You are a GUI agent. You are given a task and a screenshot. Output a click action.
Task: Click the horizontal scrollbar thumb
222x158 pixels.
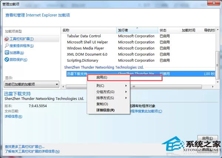[134, 87]
